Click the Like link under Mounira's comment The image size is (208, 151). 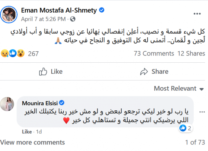click(27, 132)
